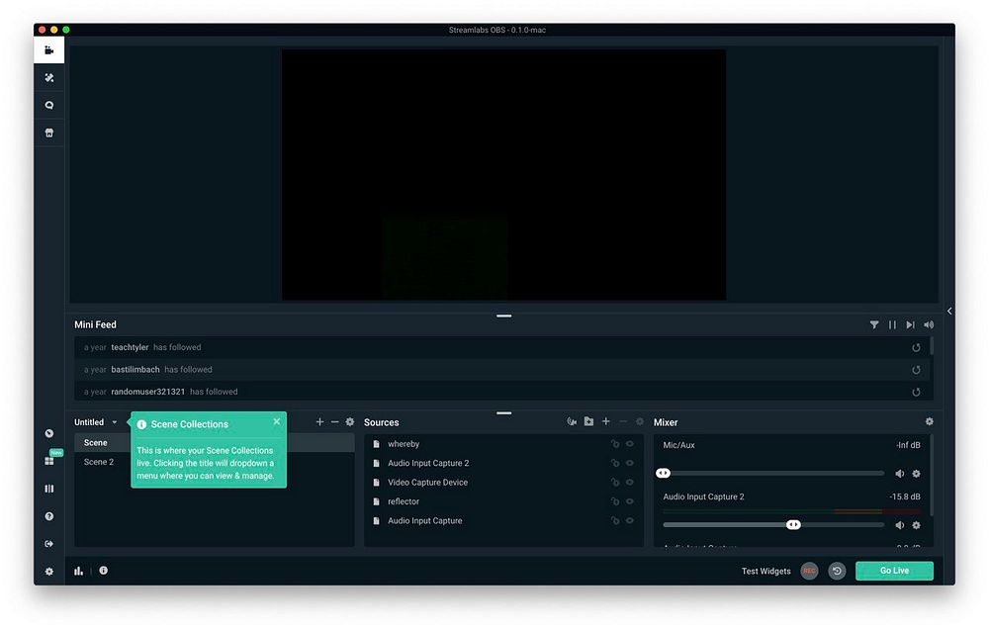Open the Editor tab in sidebar

click(x=49, y=49)
